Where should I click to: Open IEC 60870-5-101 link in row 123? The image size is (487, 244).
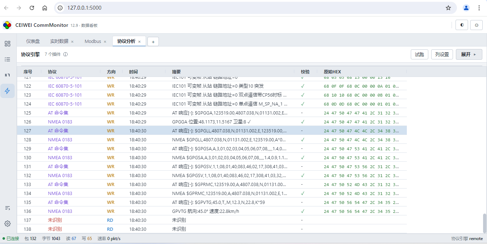coord(65,95)
